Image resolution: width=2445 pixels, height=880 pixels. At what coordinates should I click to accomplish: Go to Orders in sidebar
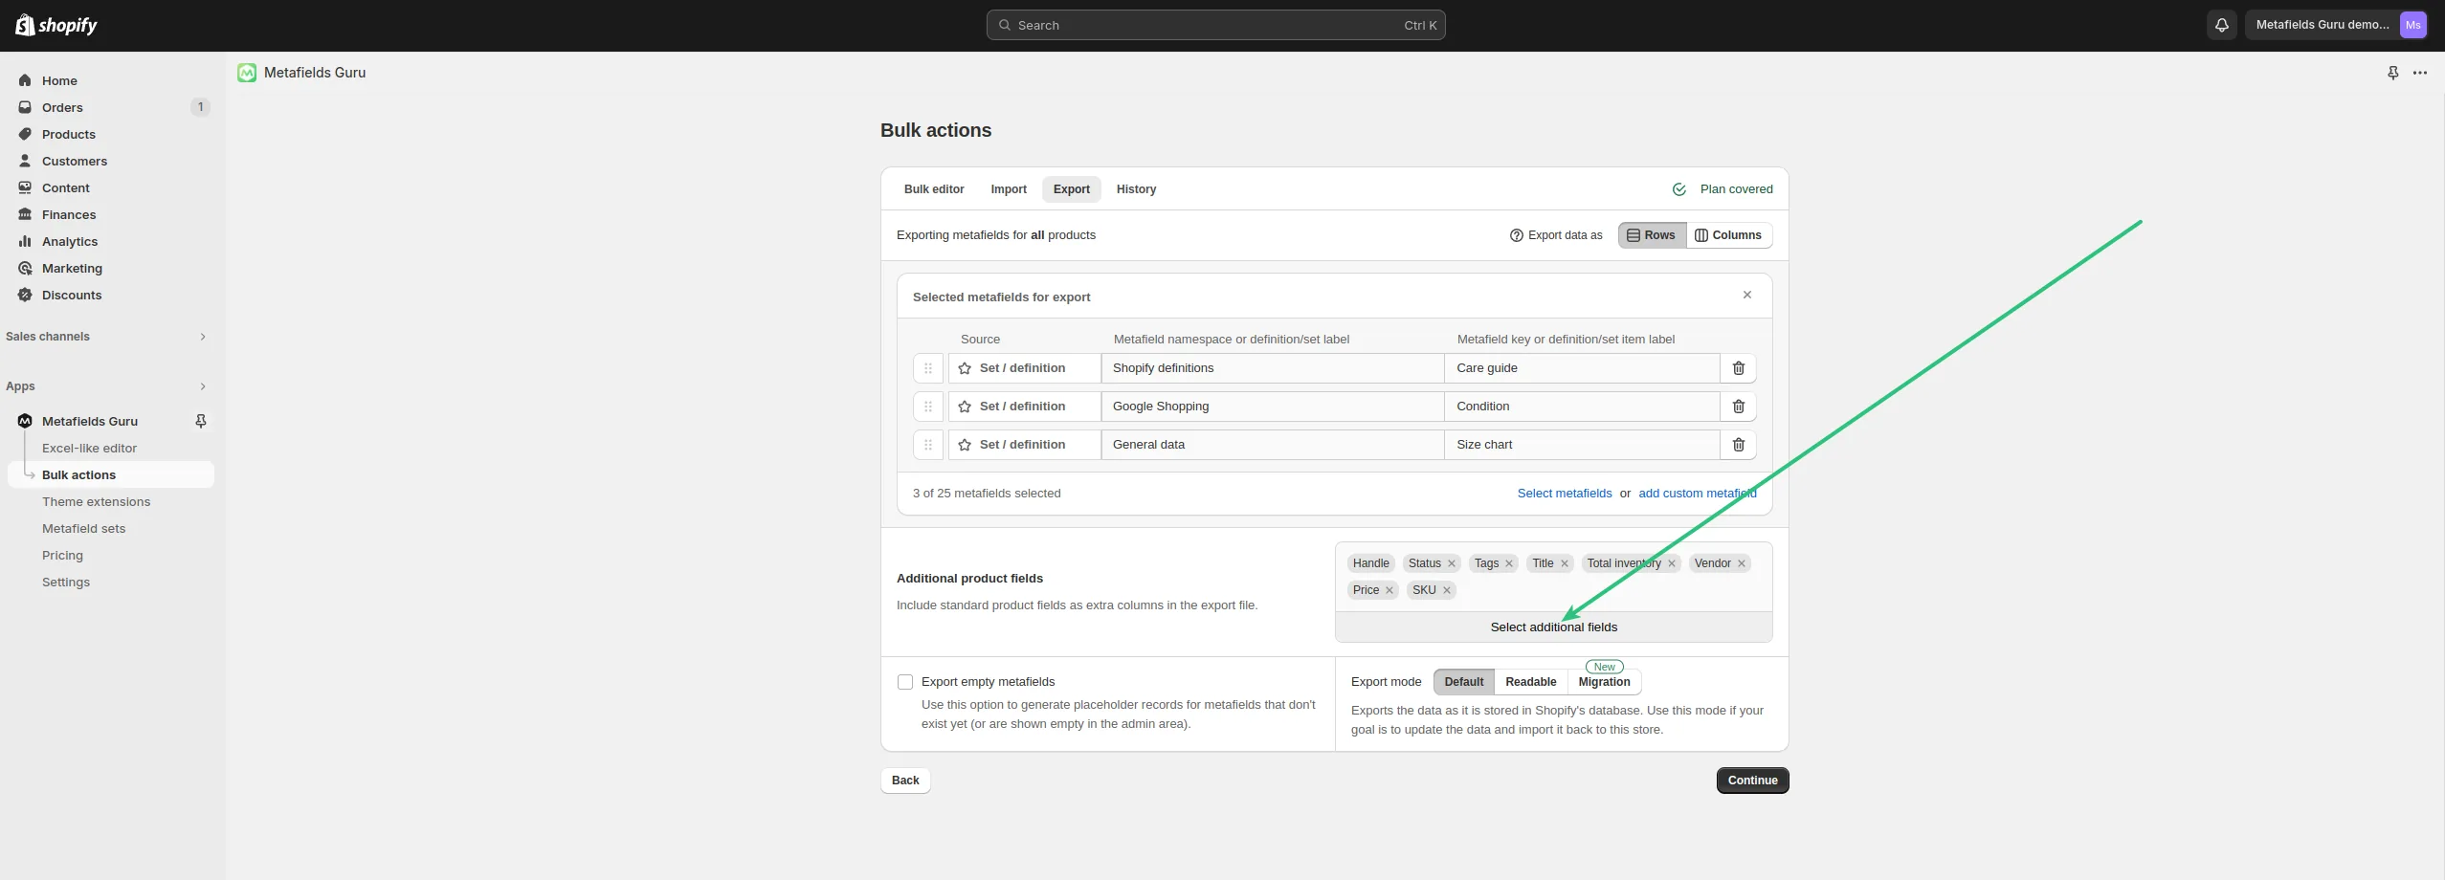coord(62,107)
